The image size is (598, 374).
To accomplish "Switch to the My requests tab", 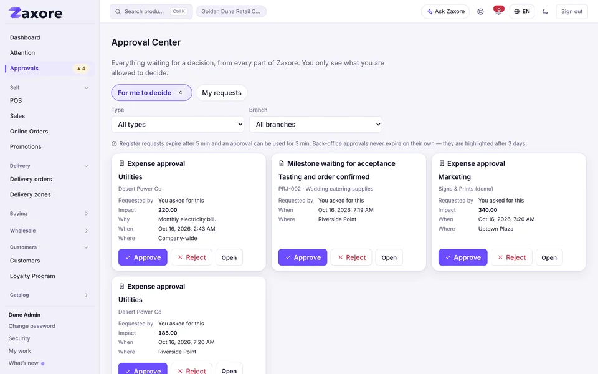I will tap(222, 93).
